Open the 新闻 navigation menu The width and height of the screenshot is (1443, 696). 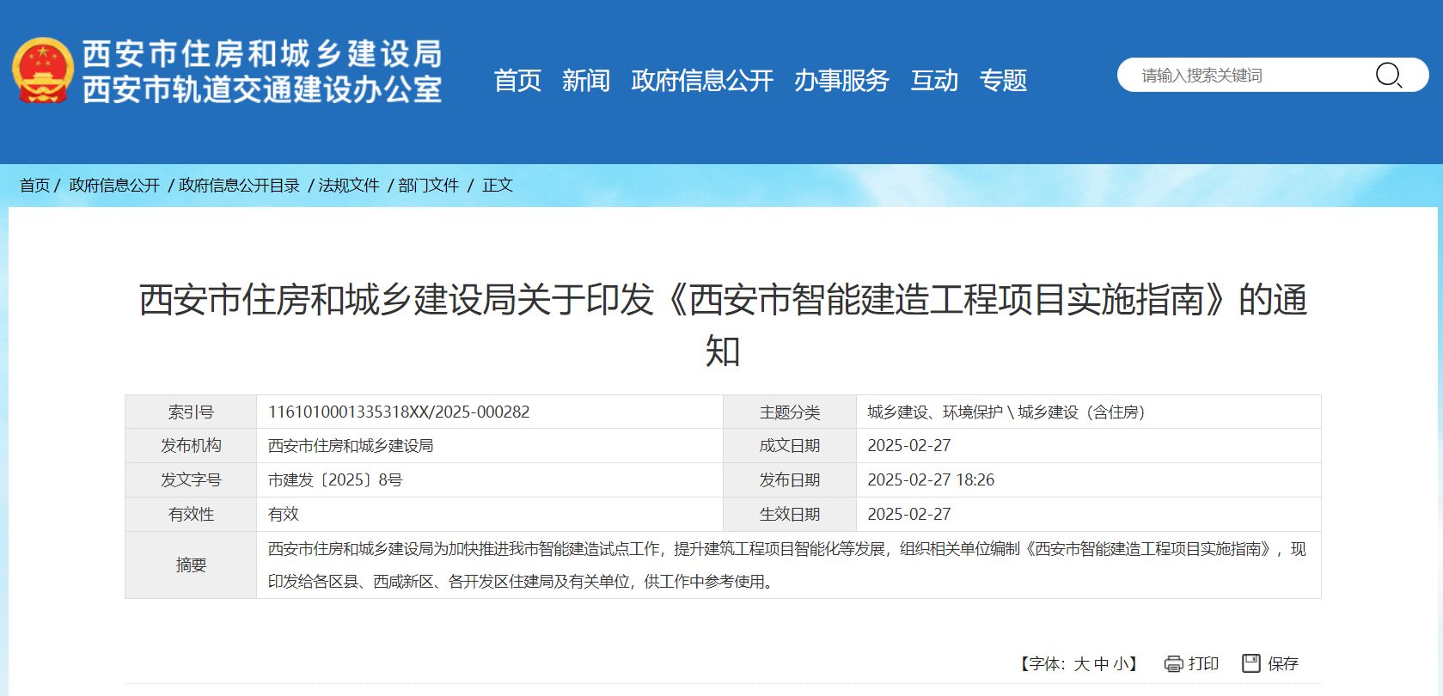pyautogui.click(x=586, y=81)
